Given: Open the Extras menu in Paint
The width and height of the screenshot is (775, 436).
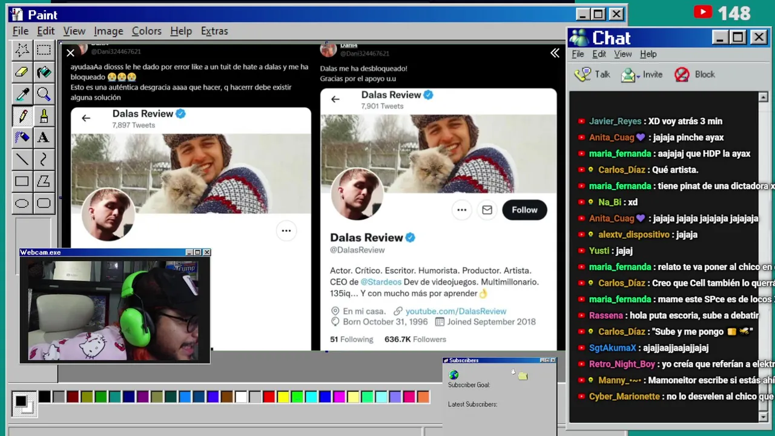Looking at the screenshot, I should click(214, 31).
